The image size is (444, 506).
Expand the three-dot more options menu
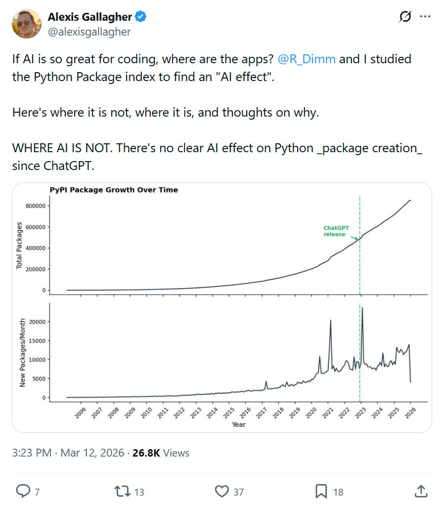(425, 17)
